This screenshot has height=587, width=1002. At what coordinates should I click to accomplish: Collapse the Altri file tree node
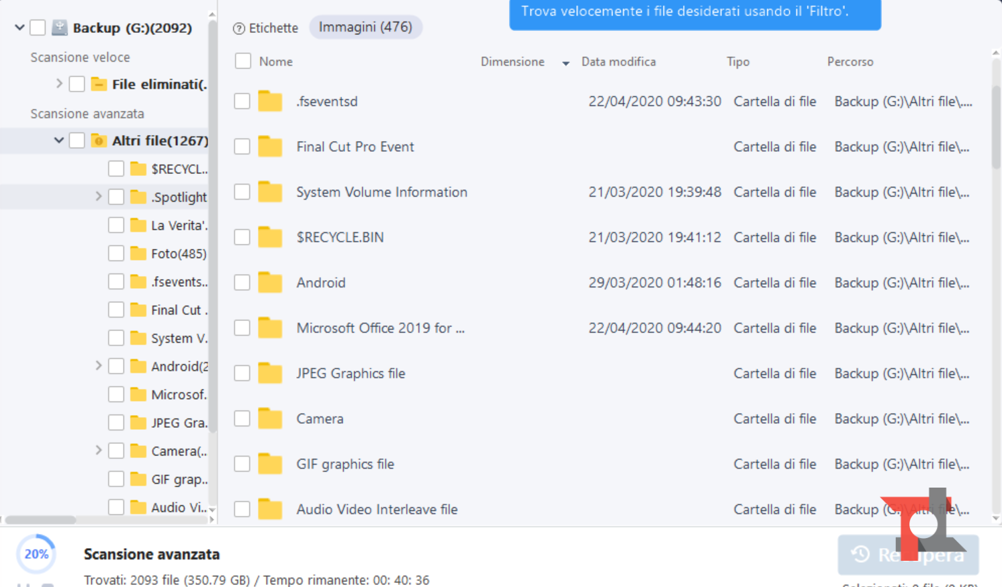point(59,140)
